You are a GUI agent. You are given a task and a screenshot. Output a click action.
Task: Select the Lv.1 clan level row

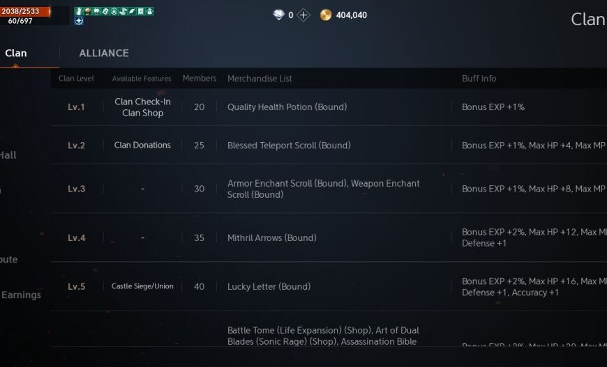[x=76, y=107]
